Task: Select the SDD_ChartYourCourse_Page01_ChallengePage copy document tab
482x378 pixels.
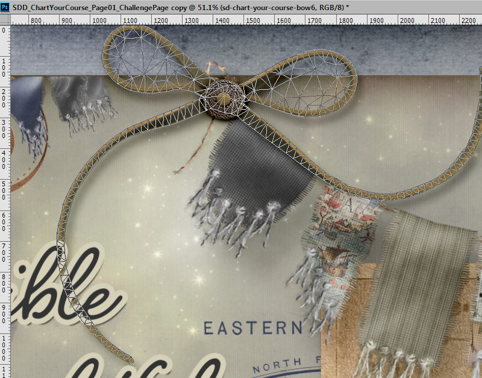Action: point(180,7)
